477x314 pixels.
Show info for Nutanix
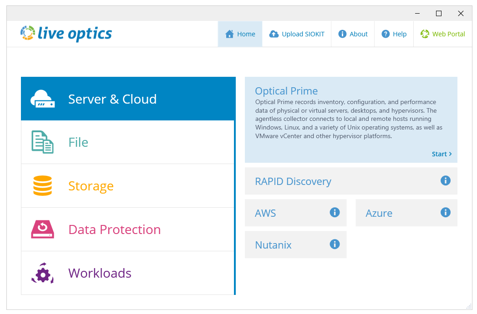335,244
